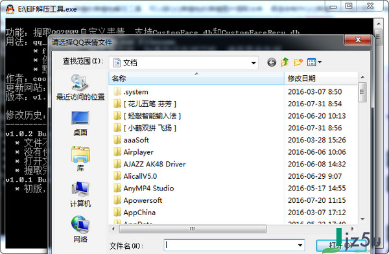Image resolution: width=389 pixels, height=254 pixels.
Task: Select the AnyMP4 Studio folder icon
Action: (x=117, y=188)
